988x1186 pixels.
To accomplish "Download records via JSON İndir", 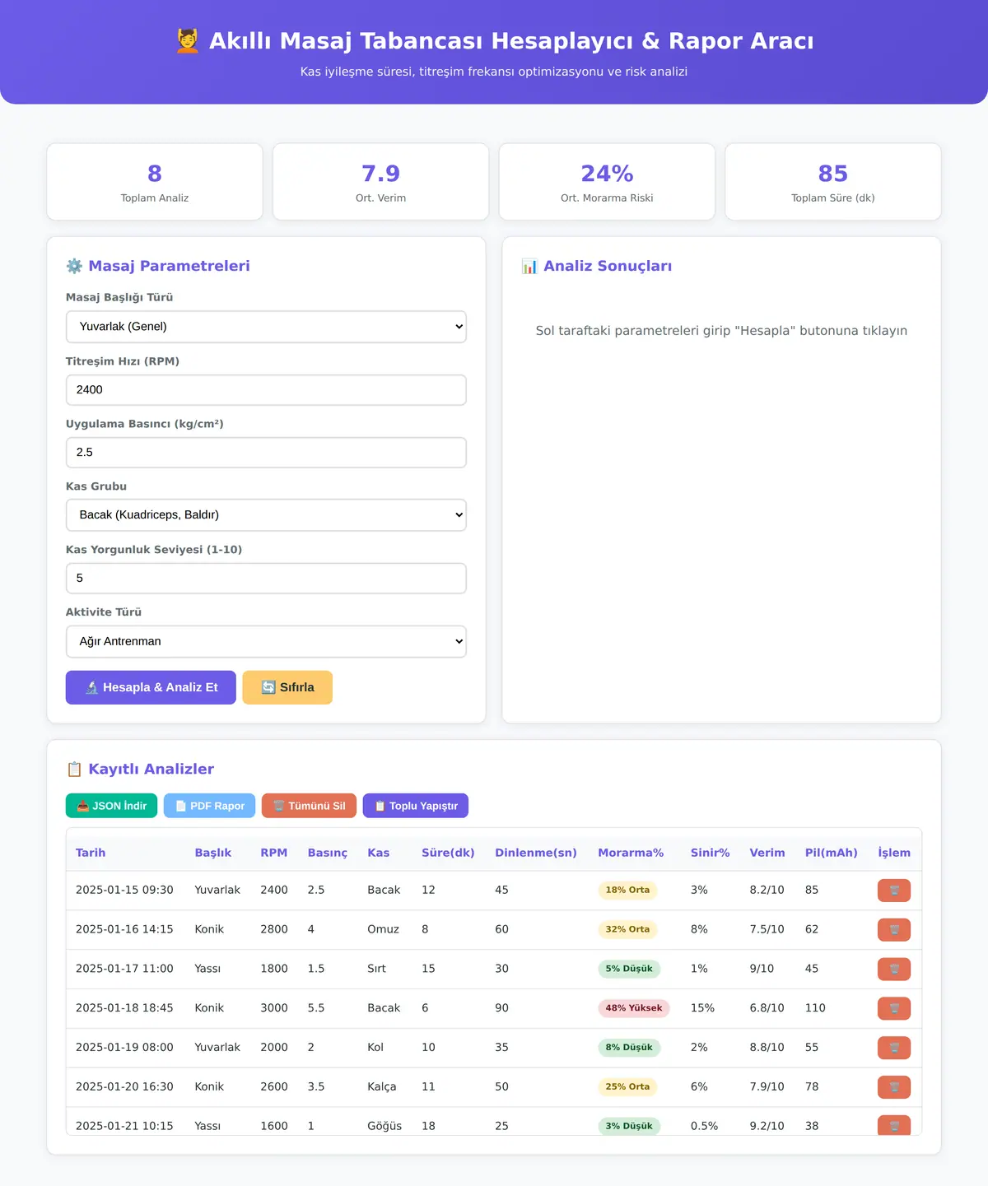I will [x=111, y=806].
